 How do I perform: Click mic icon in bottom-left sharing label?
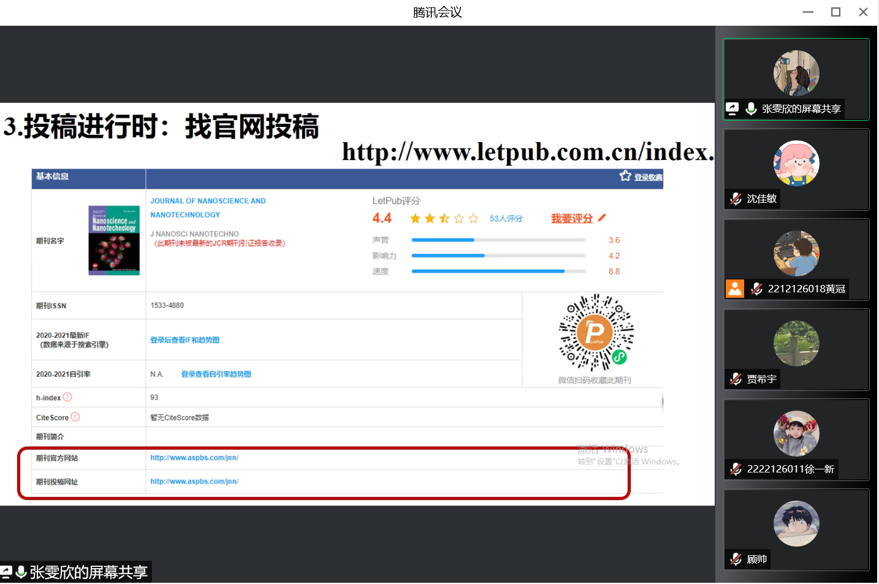[x=21, y=572]
